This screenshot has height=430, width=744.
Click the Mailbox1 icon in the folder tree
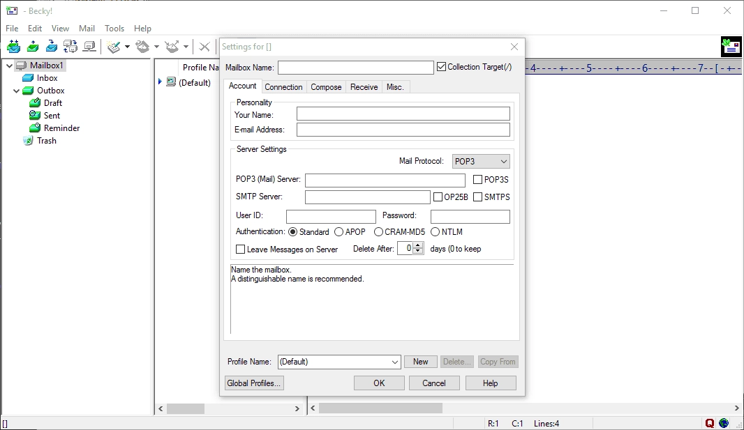pos(22,66)
